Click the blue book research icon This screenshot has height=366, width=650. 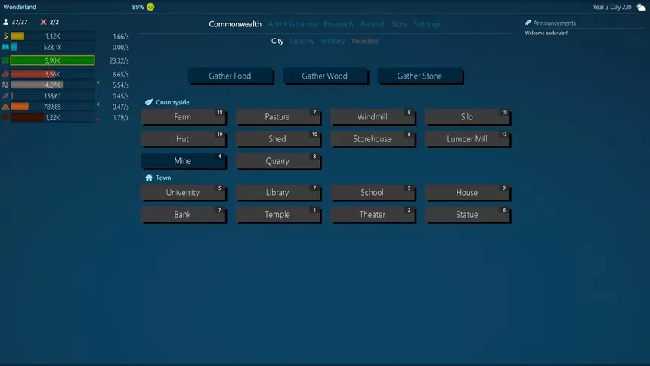6,47
